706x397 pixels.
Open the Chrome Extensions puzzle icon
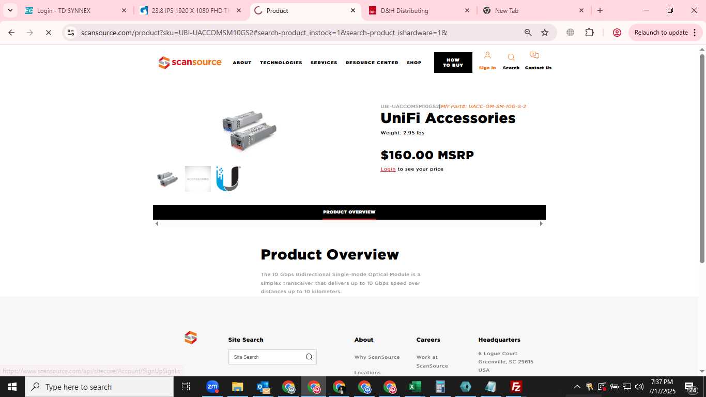589,33
